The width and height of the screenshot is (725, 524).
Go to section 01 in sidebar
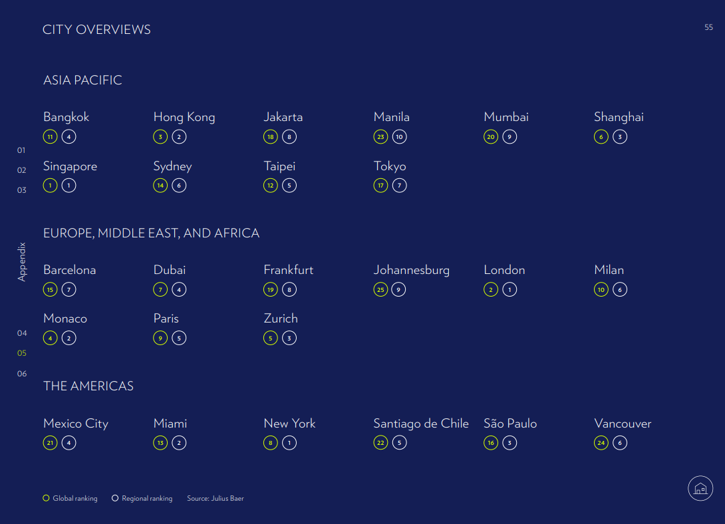click(22, 150)
